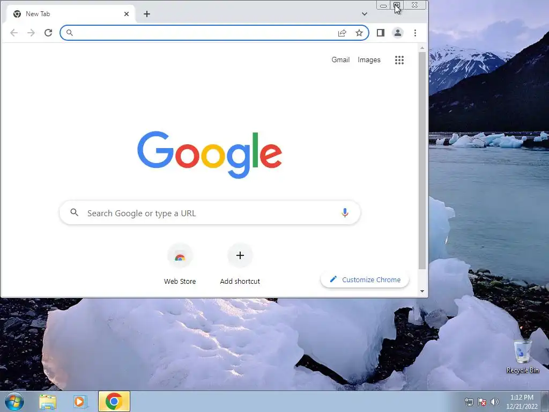Click the page scrollbar down arrow

[x=422, y=291]
